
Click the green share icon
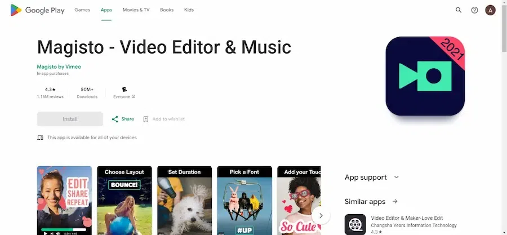pyautogui.click(x=115, y=119)
